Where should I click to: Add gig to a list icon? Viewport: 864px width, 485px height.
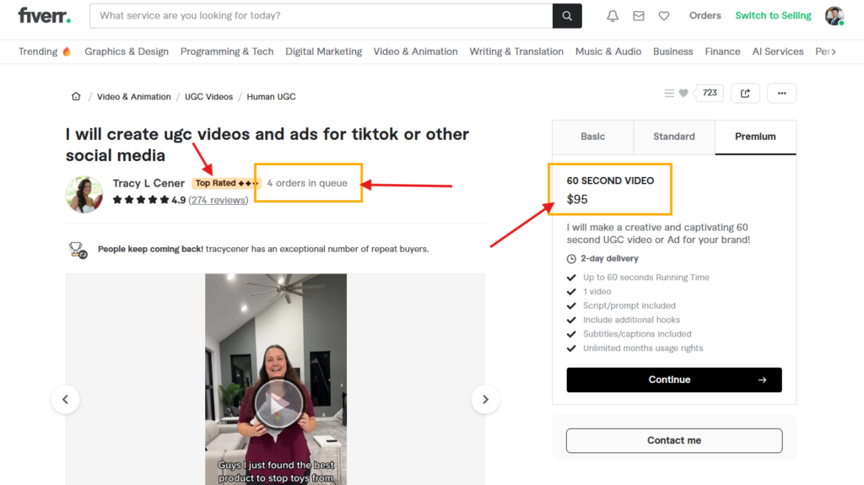669,93
